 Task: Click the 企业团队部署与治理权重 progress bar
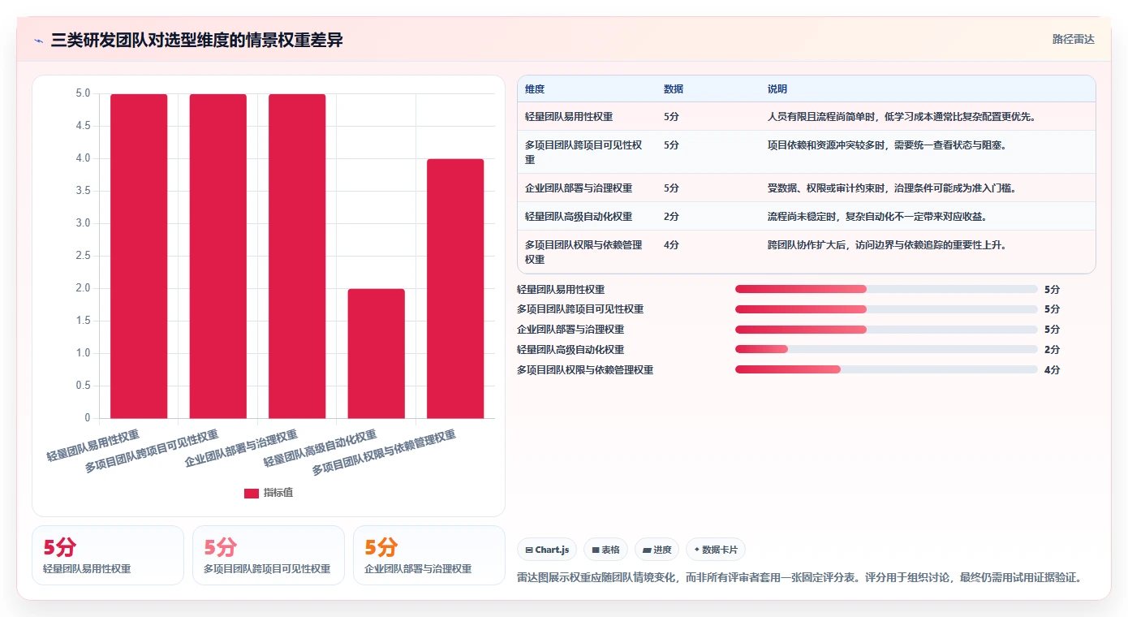coord(886,330)
